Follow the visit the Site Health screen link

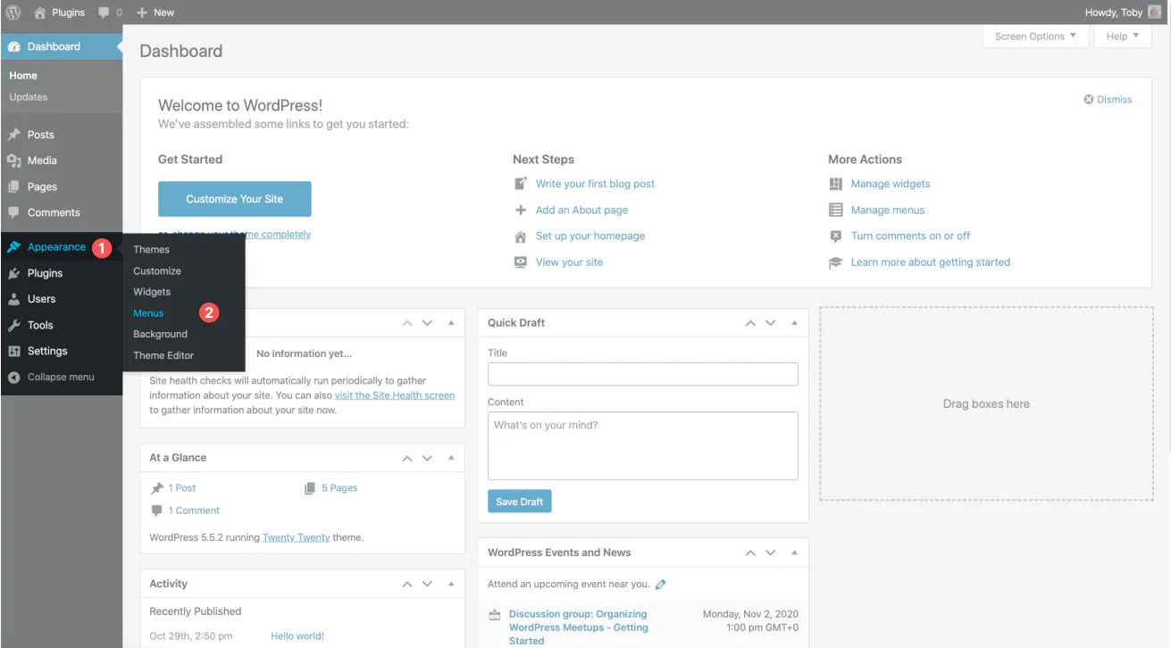click(x=395, y=395)
